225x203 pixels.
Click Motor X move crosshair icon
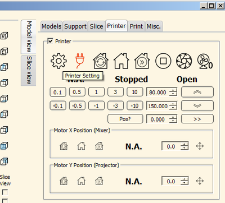[x=200, y=146]
